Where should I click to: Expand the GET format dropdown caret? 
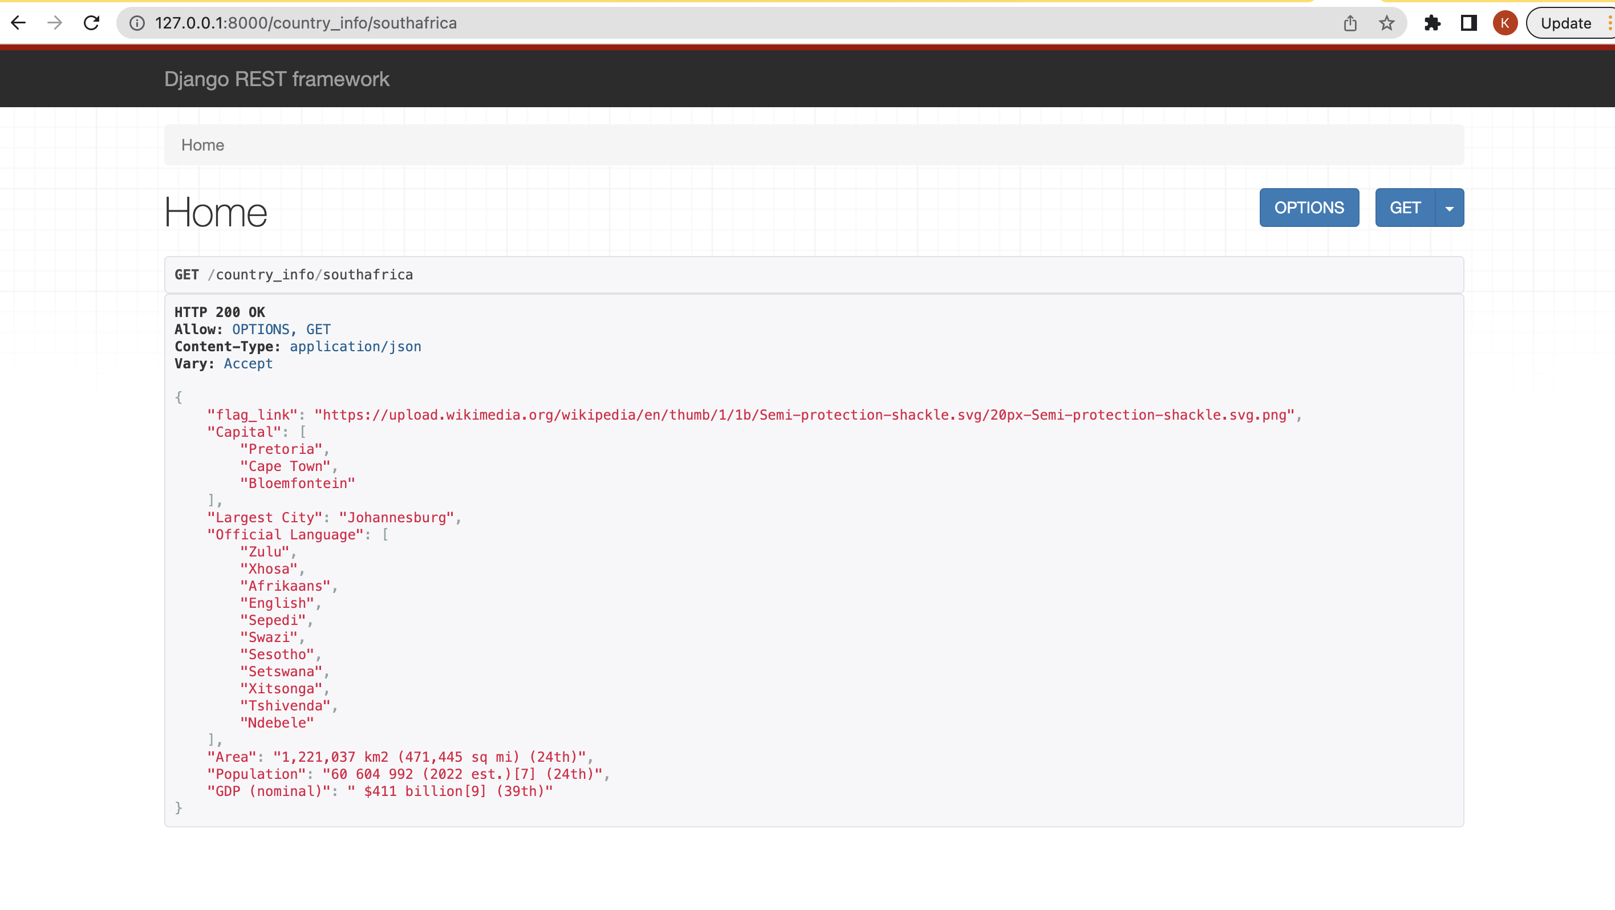pos(1450,208)
